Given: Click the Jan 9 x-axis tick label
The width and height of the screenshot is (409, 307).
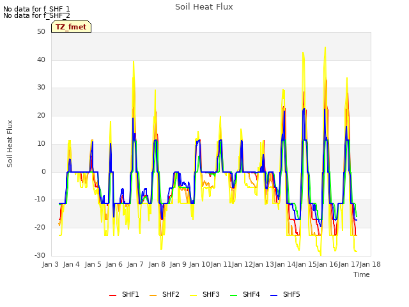Looking at the screenshot, I should pos(178,264).
